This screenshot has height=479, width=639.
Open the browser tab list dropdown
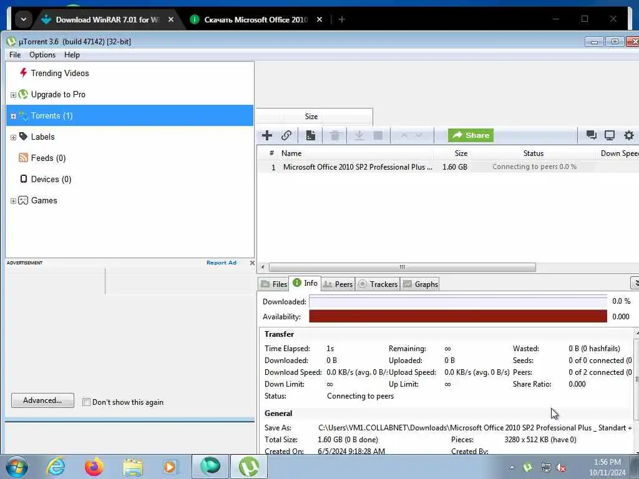(23, 19)
